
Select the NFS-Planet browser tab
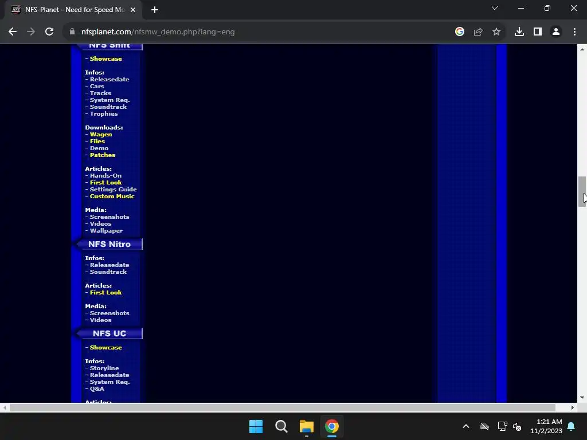(73, 10)
